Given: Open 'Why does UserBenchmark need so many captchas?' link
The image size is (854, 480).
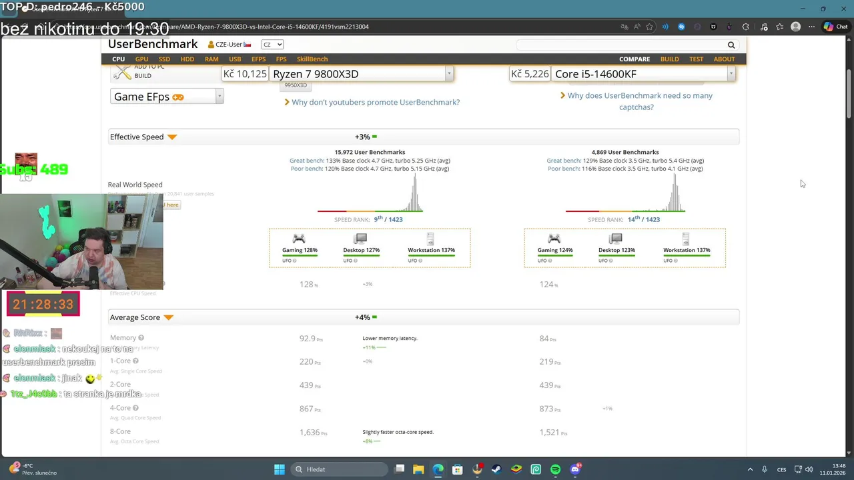Looking at the screenshot, I should [x=639, y=101].
